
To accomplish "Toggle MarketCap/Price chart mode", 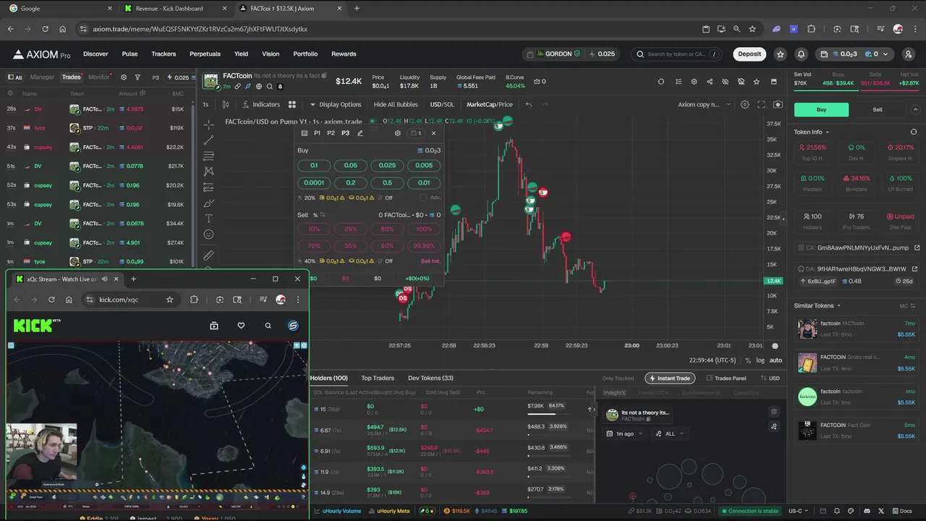I will tap(490, 104).
